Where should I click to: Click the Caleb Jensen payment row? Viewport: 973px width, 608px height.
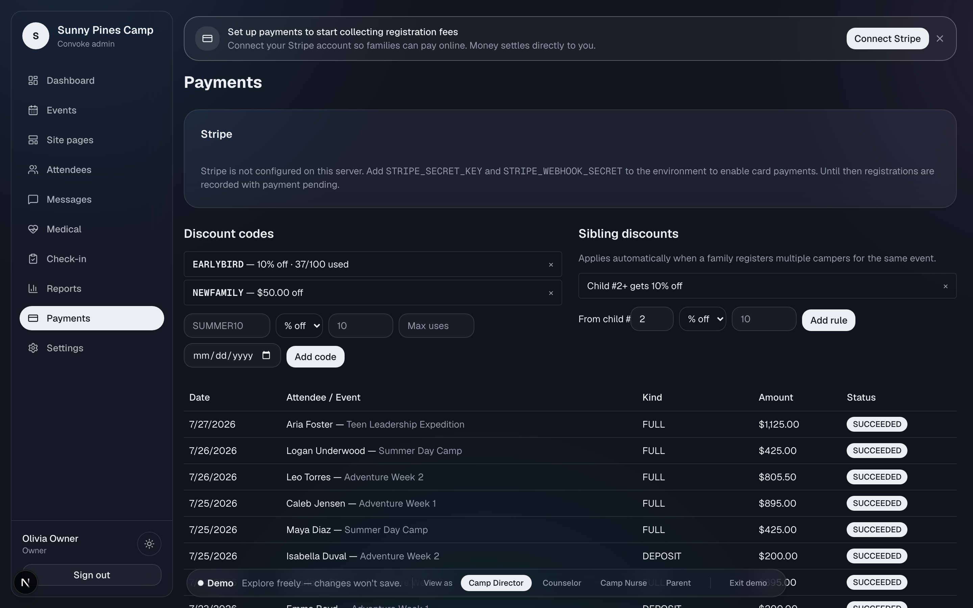pyautogui.click(x=570, y=503)
